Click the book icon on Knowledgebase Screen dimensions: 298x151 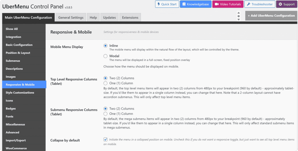click(184, 4)
